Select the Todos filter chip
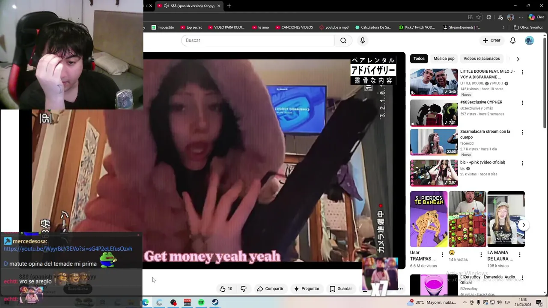Viewport: 548px width, 308px height. pyautogui.click(x=419, y=59)
